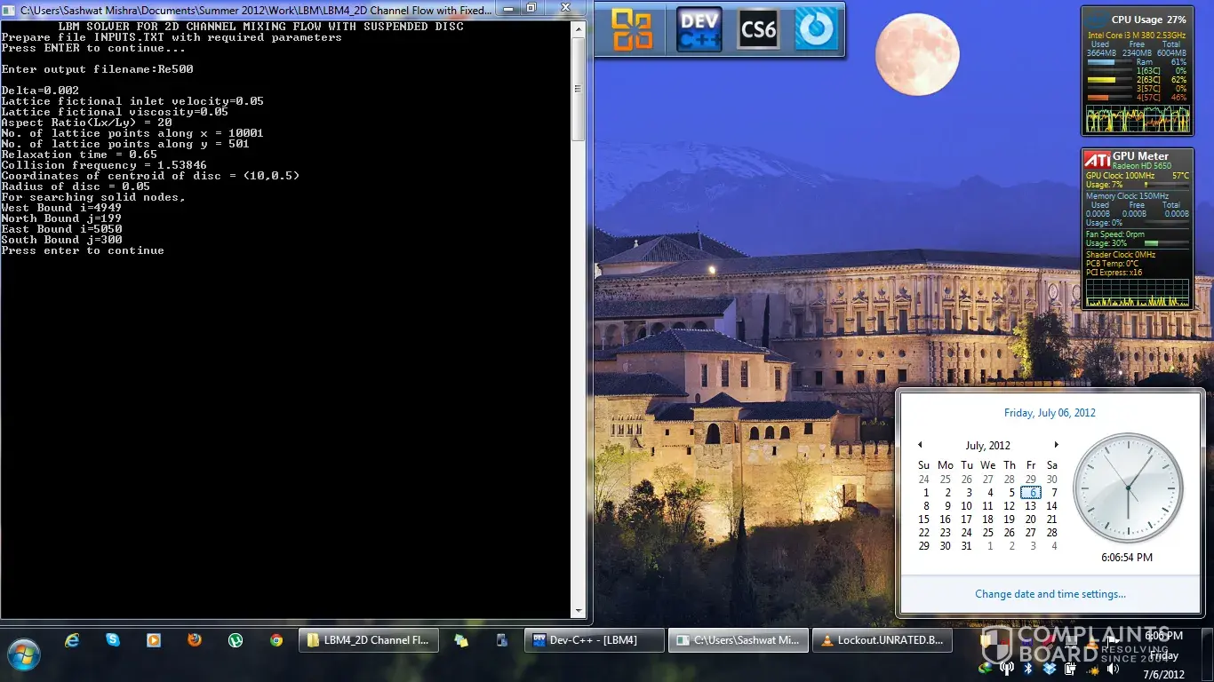Click the console scrollbar down arrow
The height and width of the screenshot is (682, 1214).
pos(579,611)
